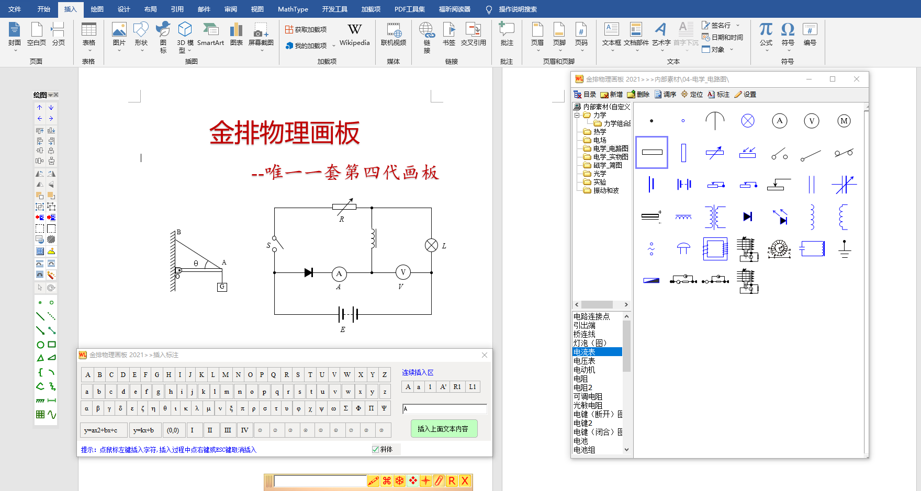Viewport: 921px width, 491px height.
Task: Click the 新增 add button in library toolbar
Action: tap(611, 95)
